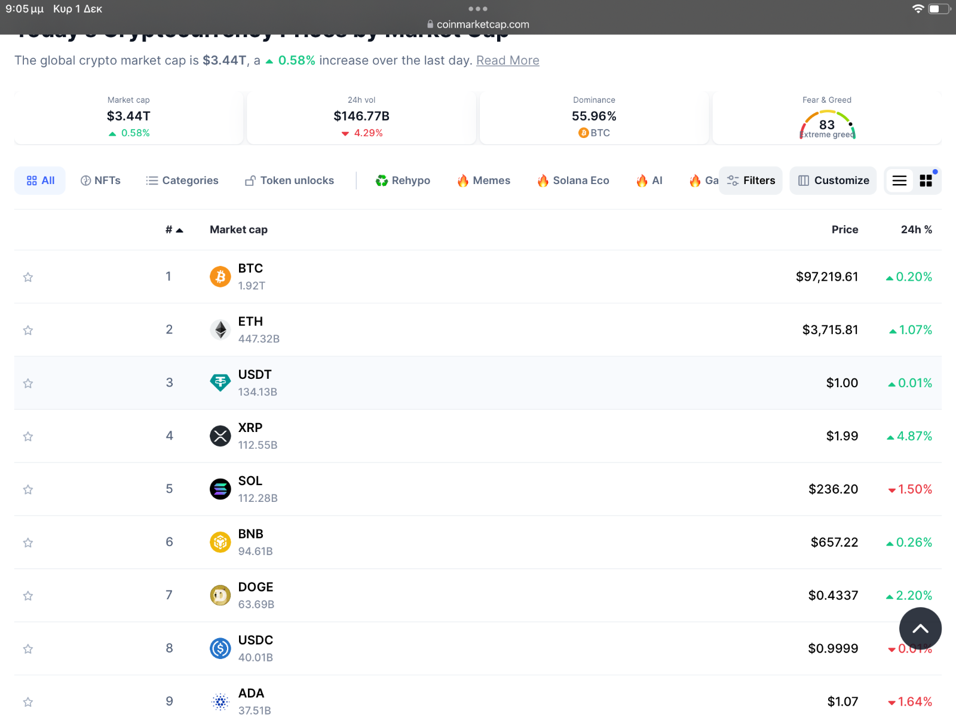Select DOGE 24h change 2.20%
956x717 pixels.
[909, 596]
